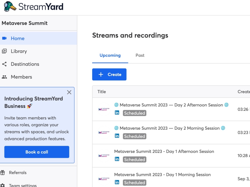Open Home via the camera icon
The height and width of the screenshot is (187, 250).
pyautogui.click(x=4, y=38)
